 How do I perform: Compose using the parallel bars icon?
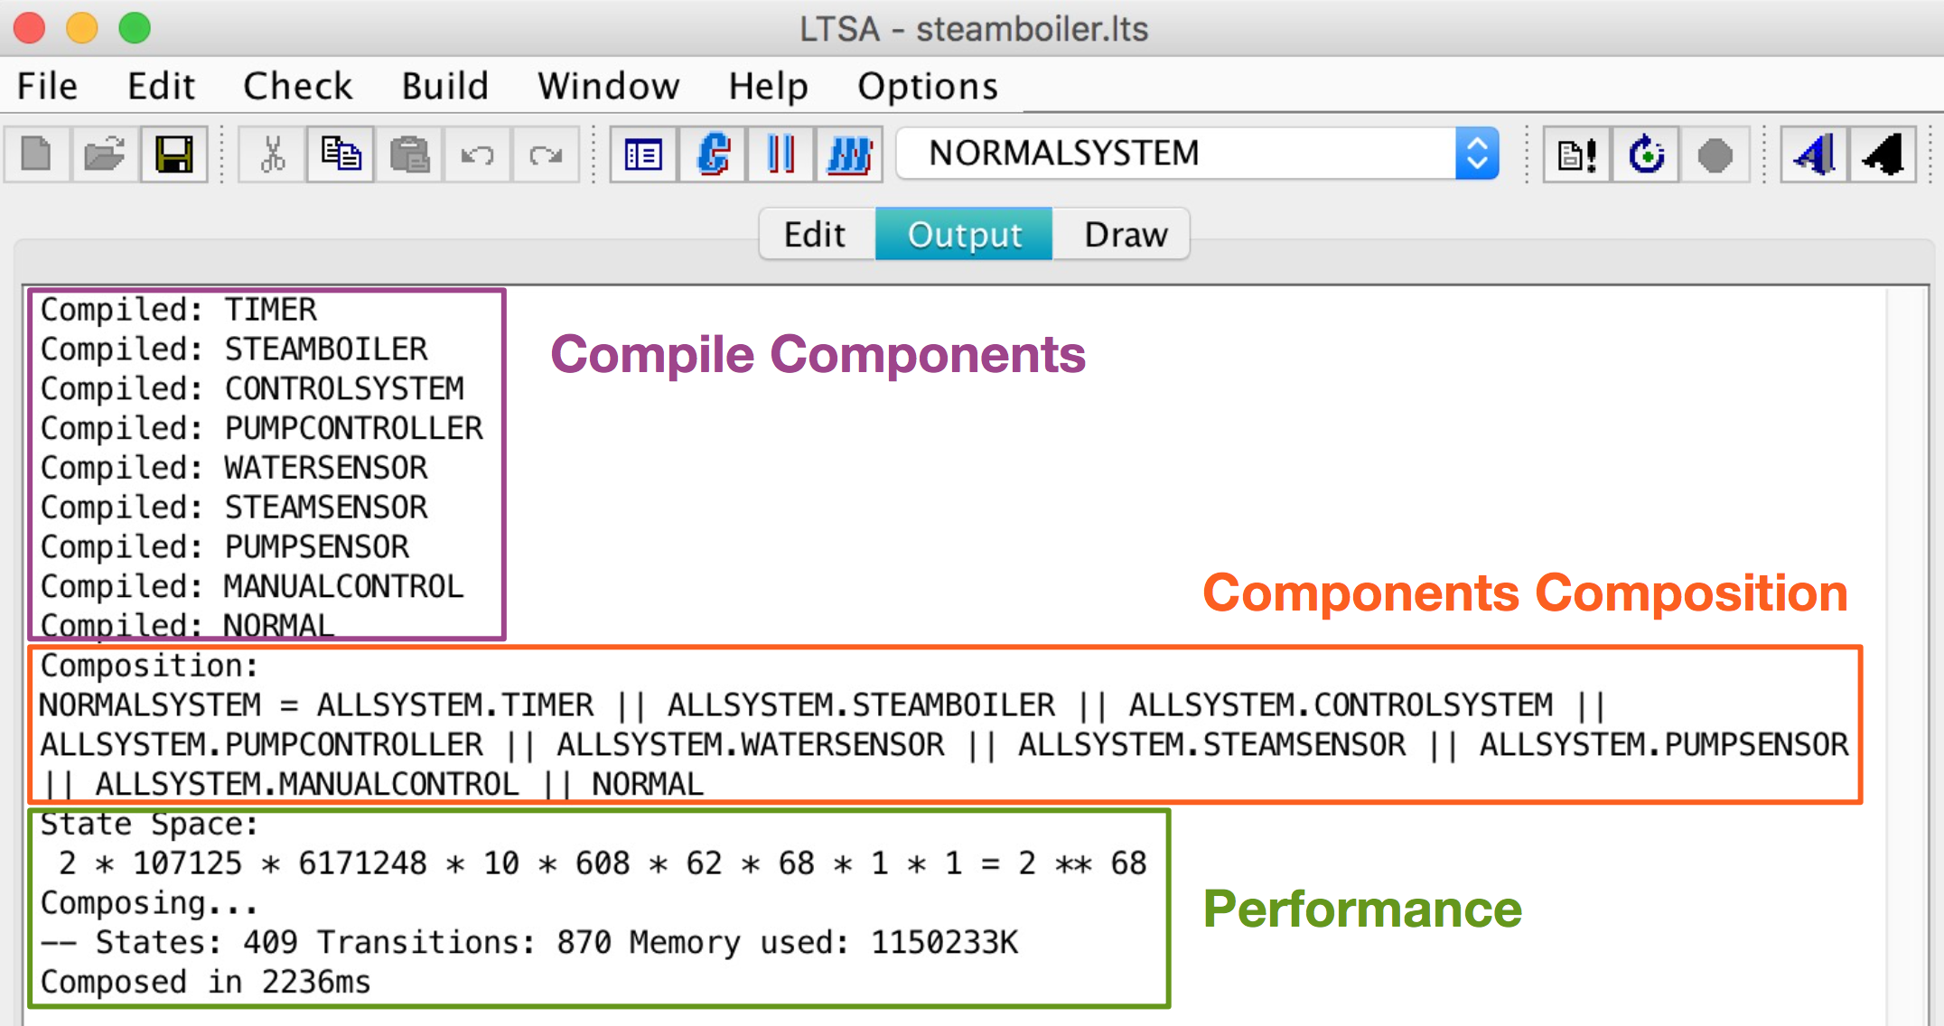tap(780, 154)
